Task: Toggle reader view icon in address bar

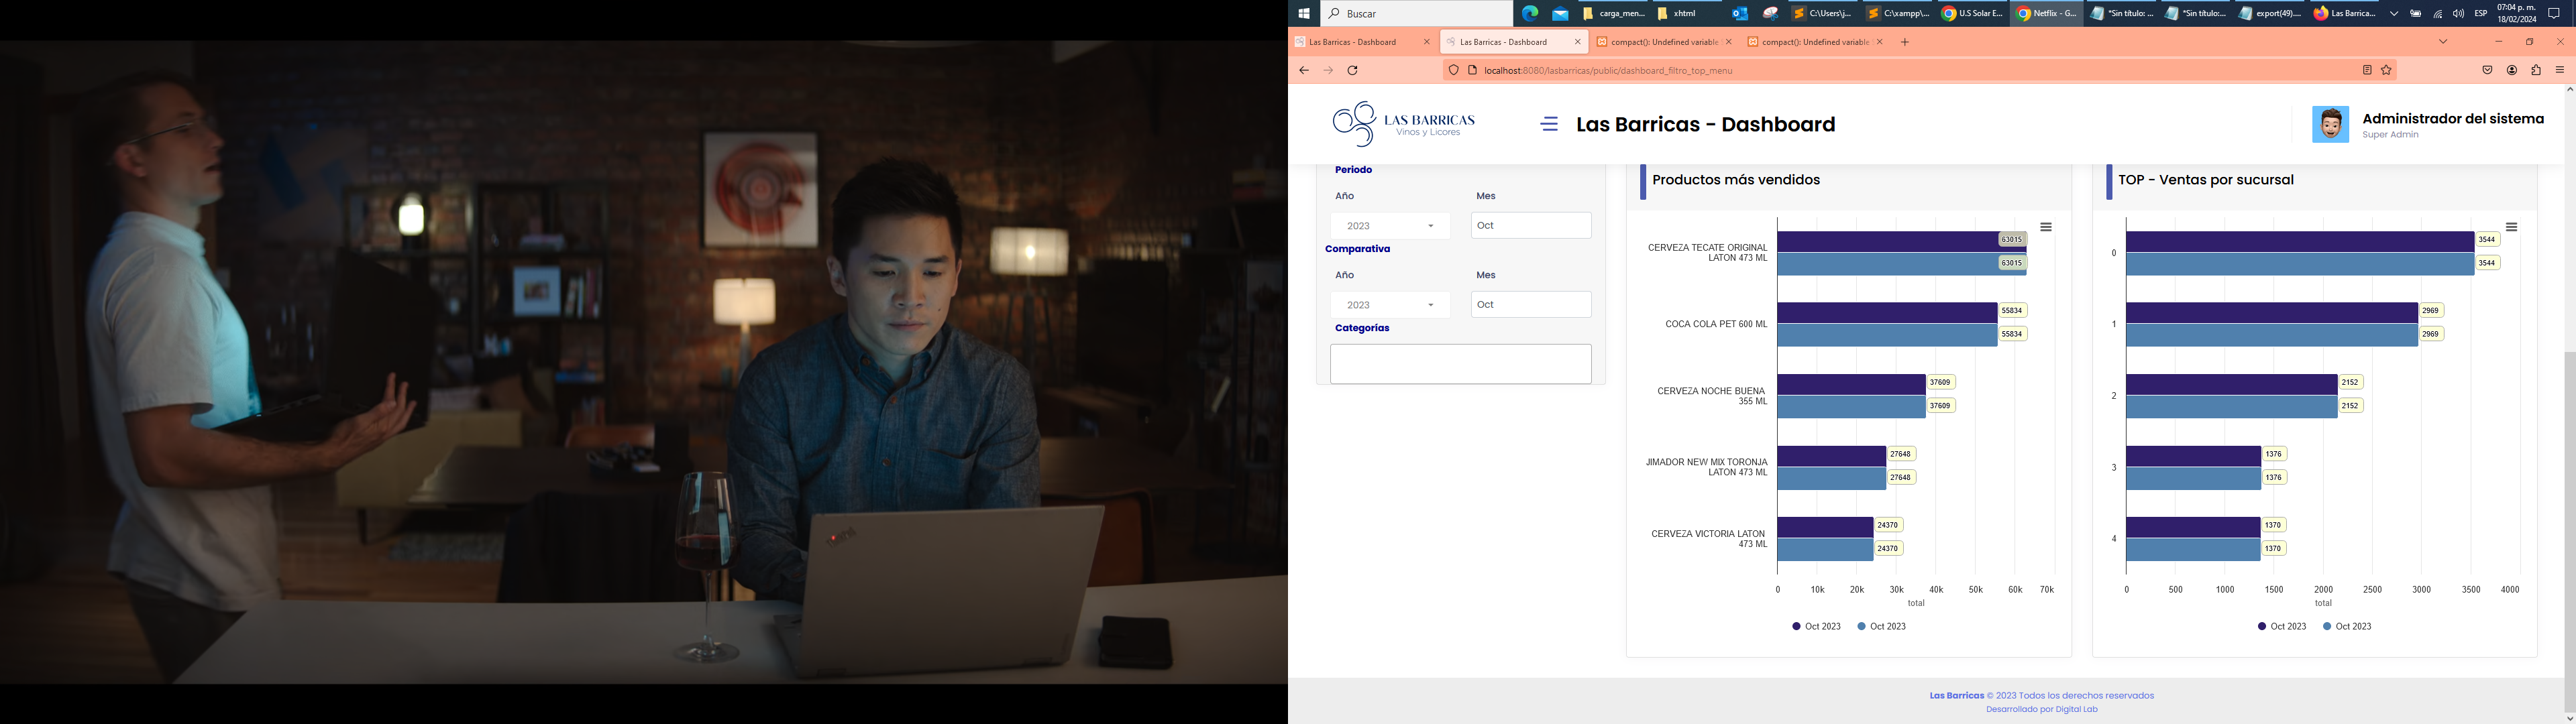Action: (x=2367, y=70)
